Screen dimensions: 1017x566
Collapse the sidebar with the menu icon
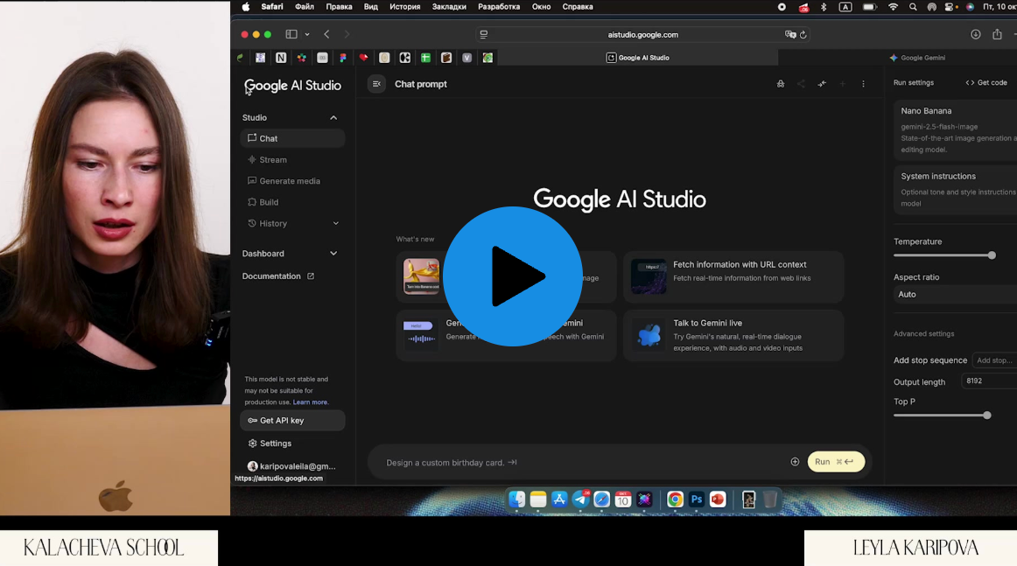[376, 84]
